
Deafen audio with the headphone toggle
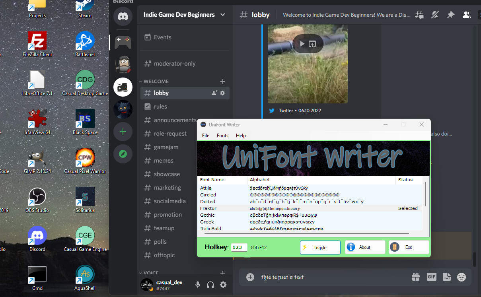[210, 285]
